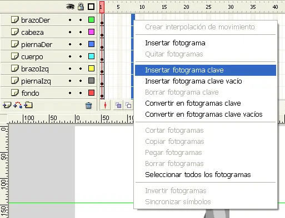Enable onion skin button
Image resolution: width=285 pixels, height=218 pixels.
pos(118,105)
